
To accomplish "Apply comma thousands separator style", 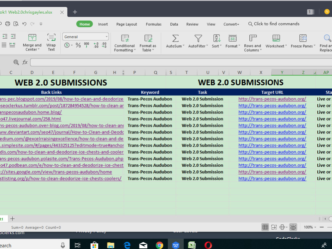I will point(87,45).
